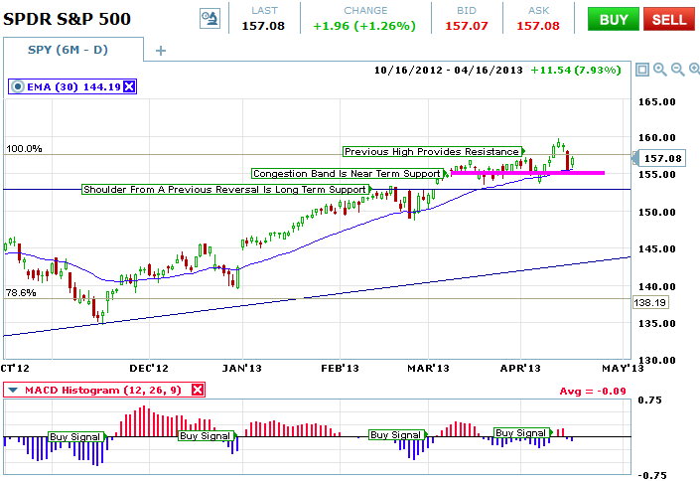Zoom out with minus magnifier icon

pos(677,70)
